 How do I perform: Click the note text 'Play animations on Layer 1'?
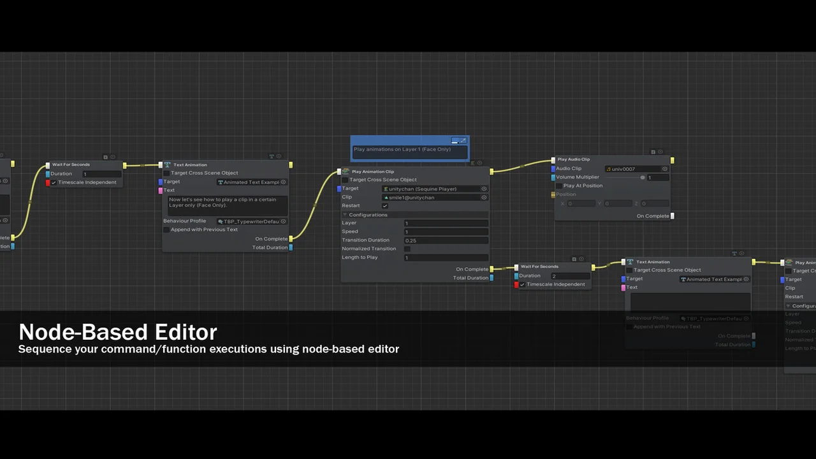coord(402,150)
